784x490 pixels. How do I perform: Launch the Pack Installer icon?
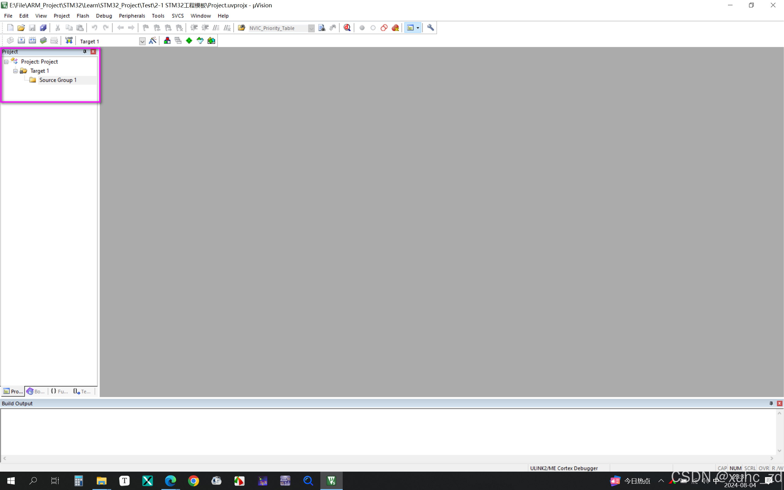211,40
